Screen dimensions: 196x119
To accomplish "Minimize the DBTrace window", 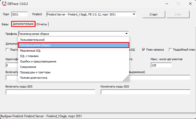I will point(167,4).
